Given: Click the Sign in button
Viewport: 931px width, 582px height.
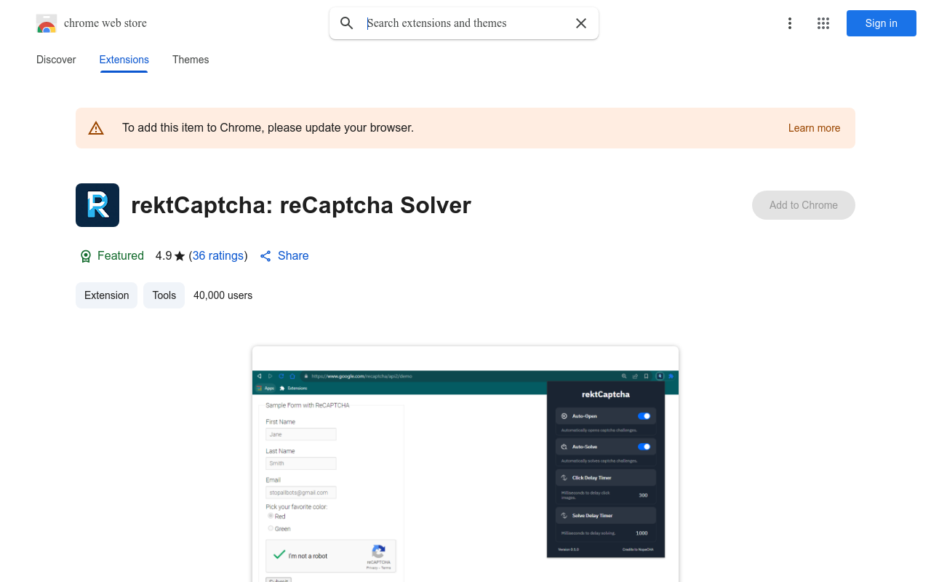Looking at the screenshot, I should (882, 23).
